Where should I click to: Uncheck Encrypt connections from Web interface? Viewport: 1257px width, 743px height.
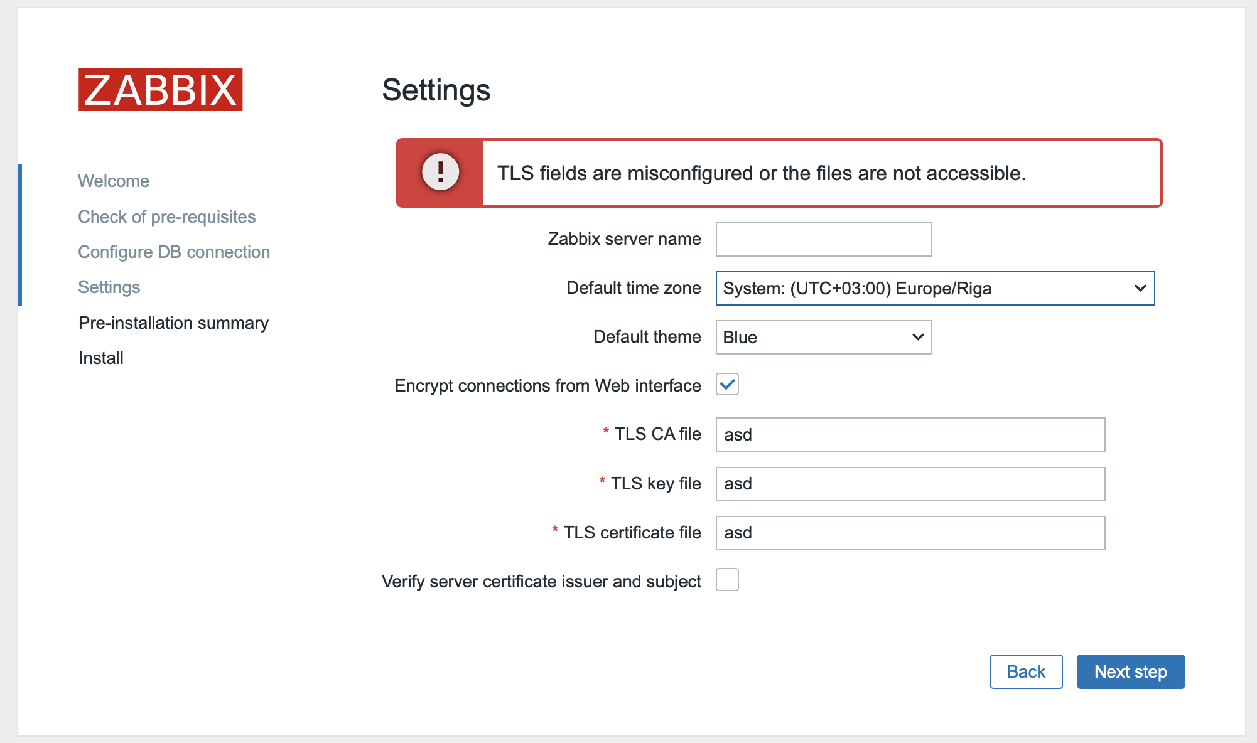727,384
